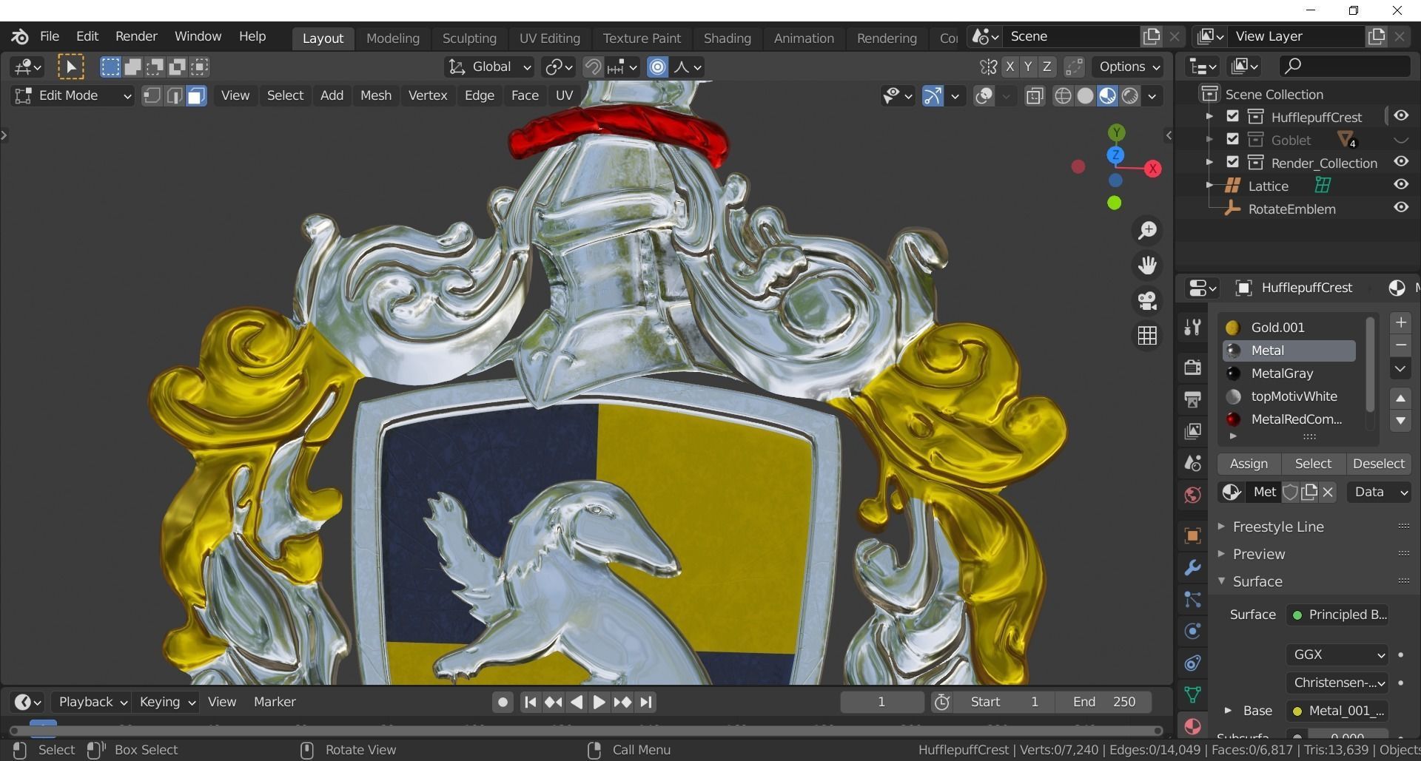Open the View Layer properties tab

click(1192, 431)
